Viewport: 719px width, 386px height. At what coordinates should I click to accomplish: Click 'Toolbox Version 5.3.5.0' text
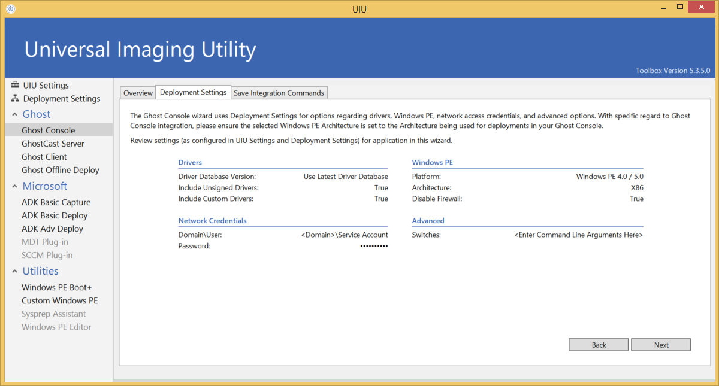pyautogui.click(x=673, y=71)
